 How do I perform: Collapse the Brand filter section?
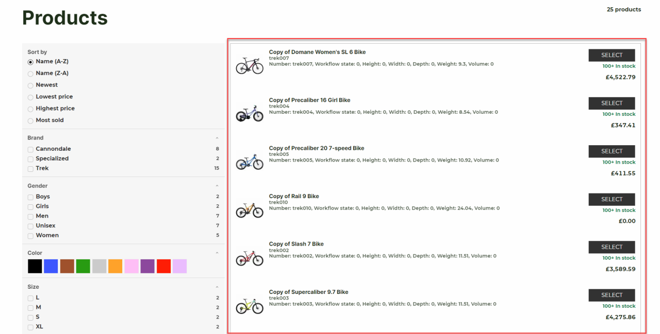pyautogui.click(x=217, y=138)
